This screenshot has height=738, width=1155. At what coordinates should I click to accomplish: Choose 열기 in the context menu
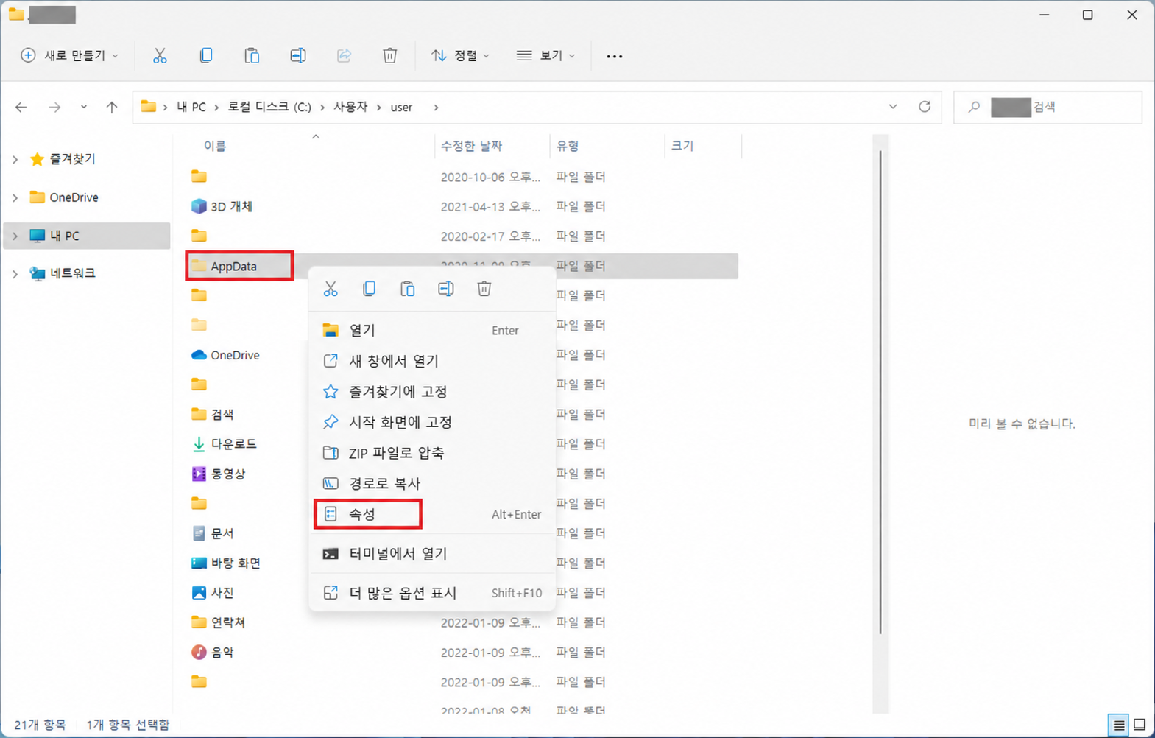click(x=432, y=331)
